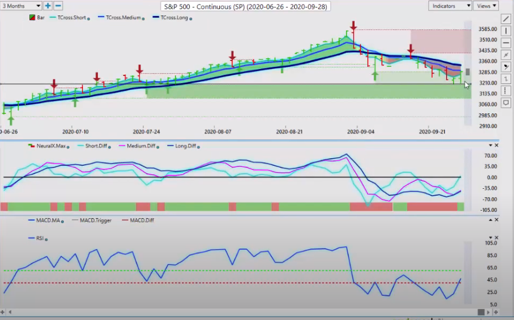Collapse the NeuralX pane with its arrow
The image size is (514, 320).
pyautogui.click(x=490, y=145)
